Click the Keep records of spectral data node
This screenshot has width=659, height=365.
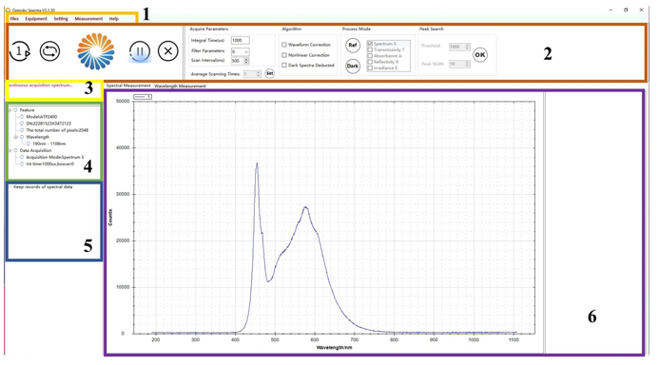pos(43,187)
